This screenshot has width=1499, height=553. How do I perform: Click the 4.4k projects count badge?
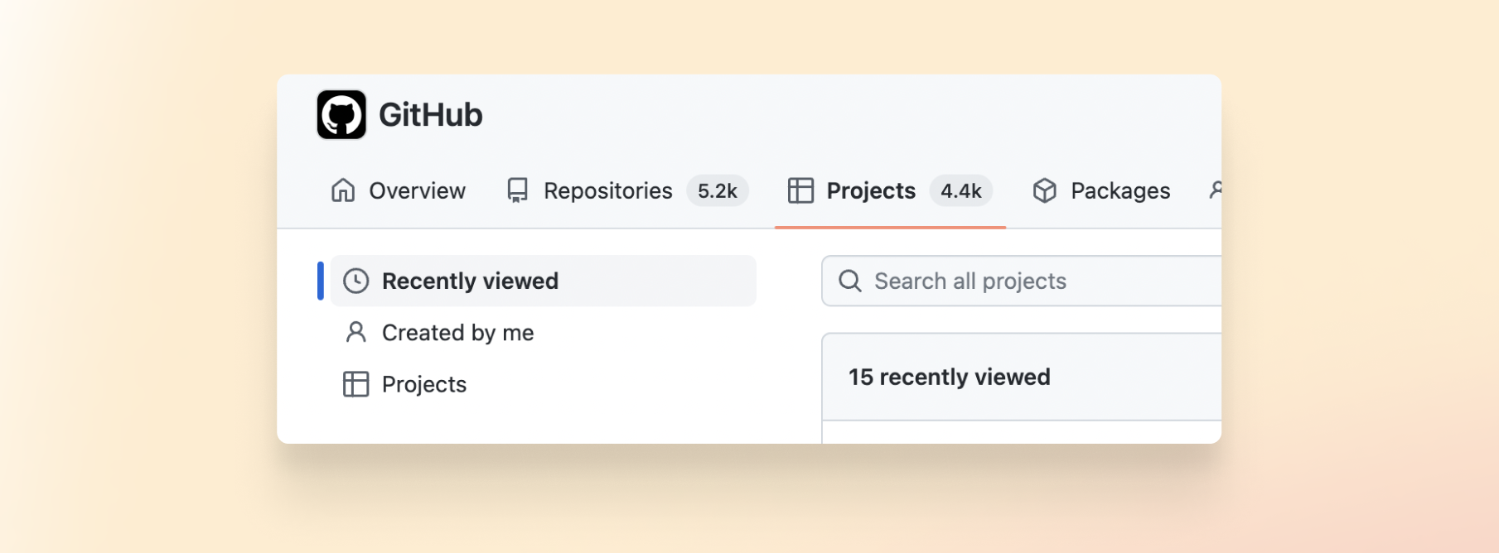click(x=961, y=190)
